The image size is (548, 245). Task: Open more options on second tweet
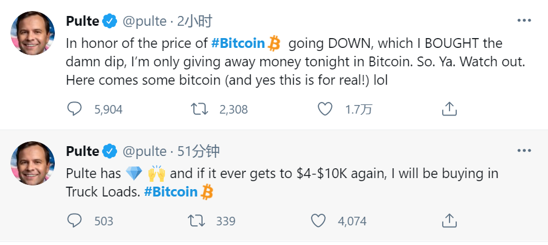(524, 150)
